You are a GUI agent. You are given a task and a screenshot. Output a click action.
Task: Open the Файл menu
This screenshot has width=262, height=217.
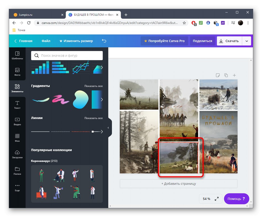[46, 41]
